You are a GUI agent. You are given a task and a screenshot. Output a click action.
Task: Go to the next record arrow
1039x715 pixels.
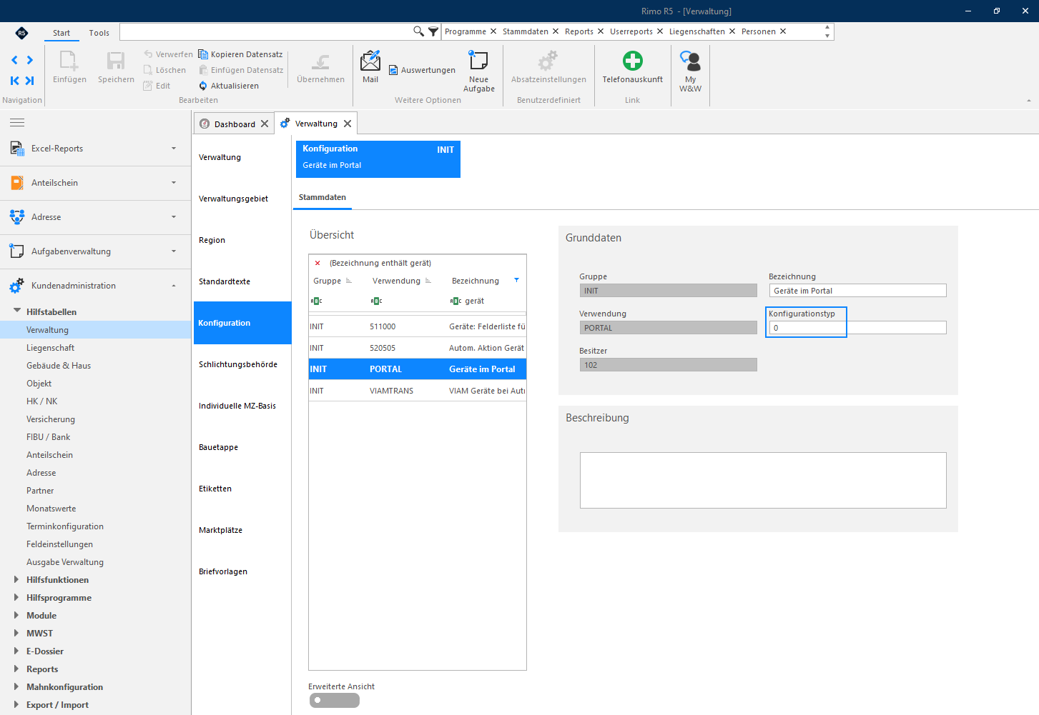click(30, 60)
